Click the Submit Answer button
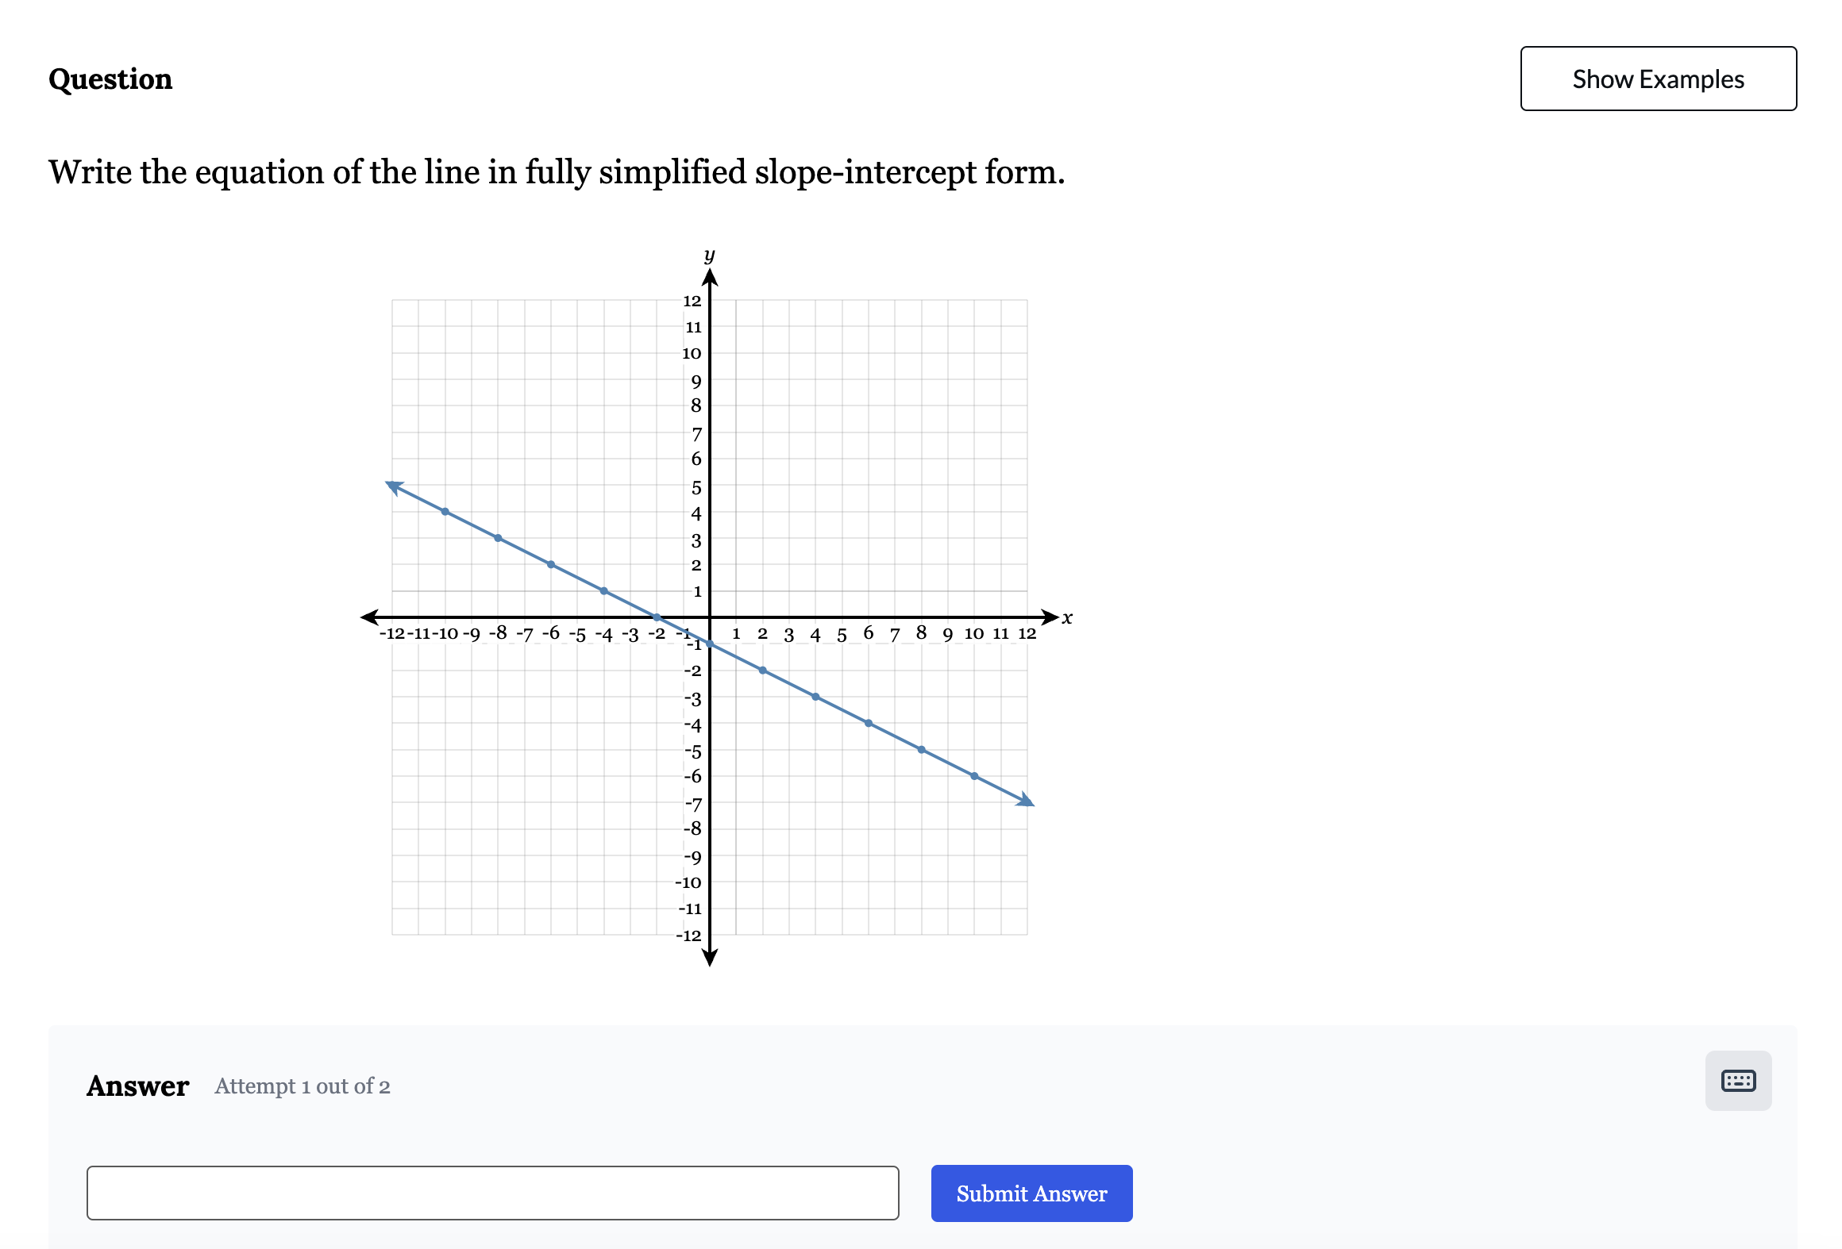This screenshot has height=1249, width=1842. (x=1031, y=1193)
